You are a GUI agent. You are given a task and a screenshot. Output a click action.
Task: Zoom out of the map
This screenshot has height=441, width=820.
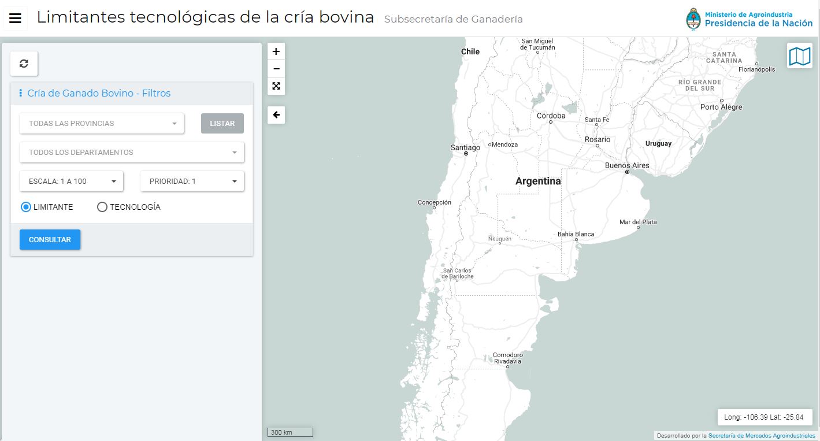click(x=276, y=69)
